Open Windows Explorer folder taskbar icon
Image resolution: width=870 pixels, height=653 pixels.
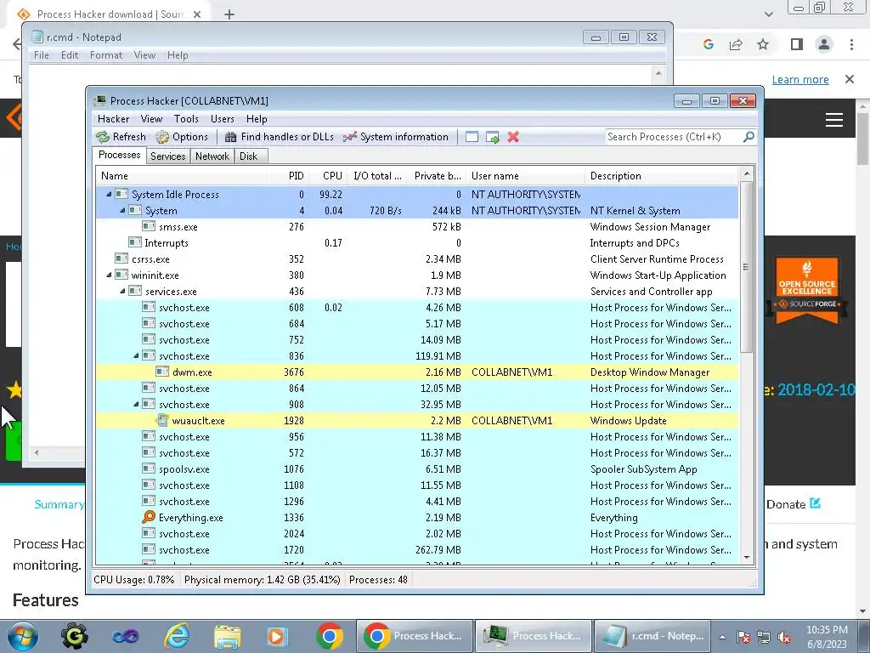[x=228, y=636]
